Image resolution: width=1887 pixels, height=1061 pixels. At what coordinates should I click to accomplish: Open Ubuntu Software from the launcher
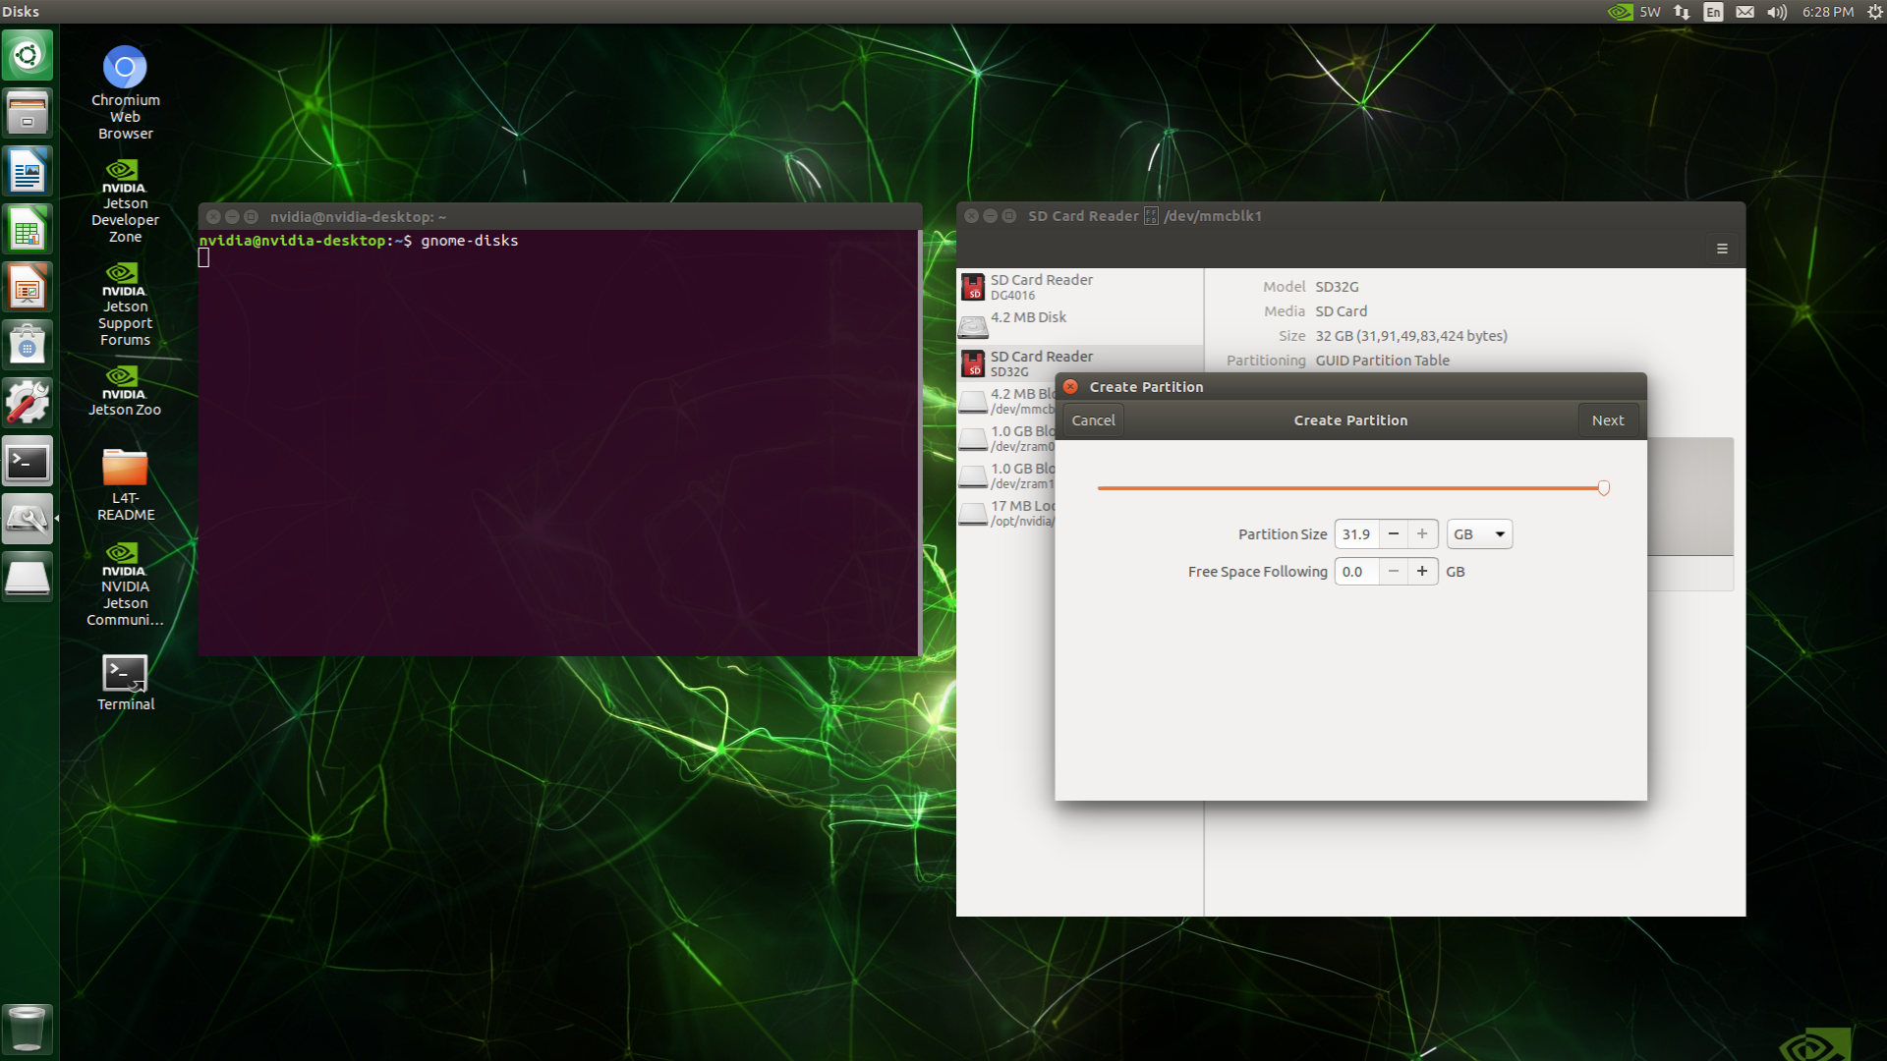point(28,345)
